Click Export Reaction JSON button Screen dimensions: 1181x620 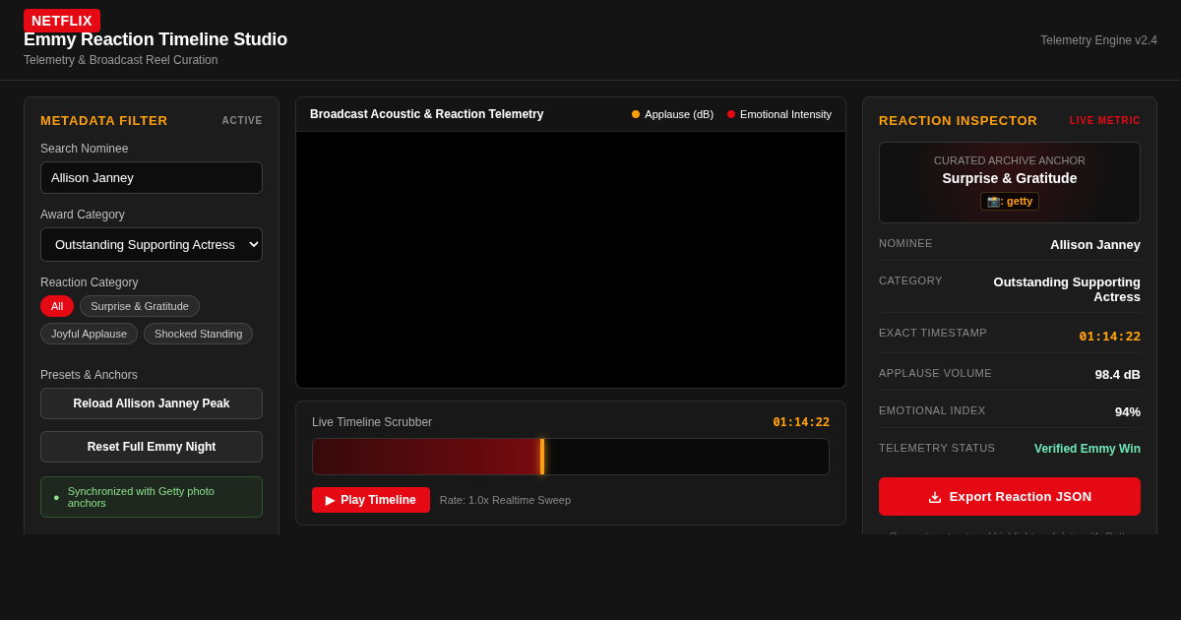[1010, 497]
